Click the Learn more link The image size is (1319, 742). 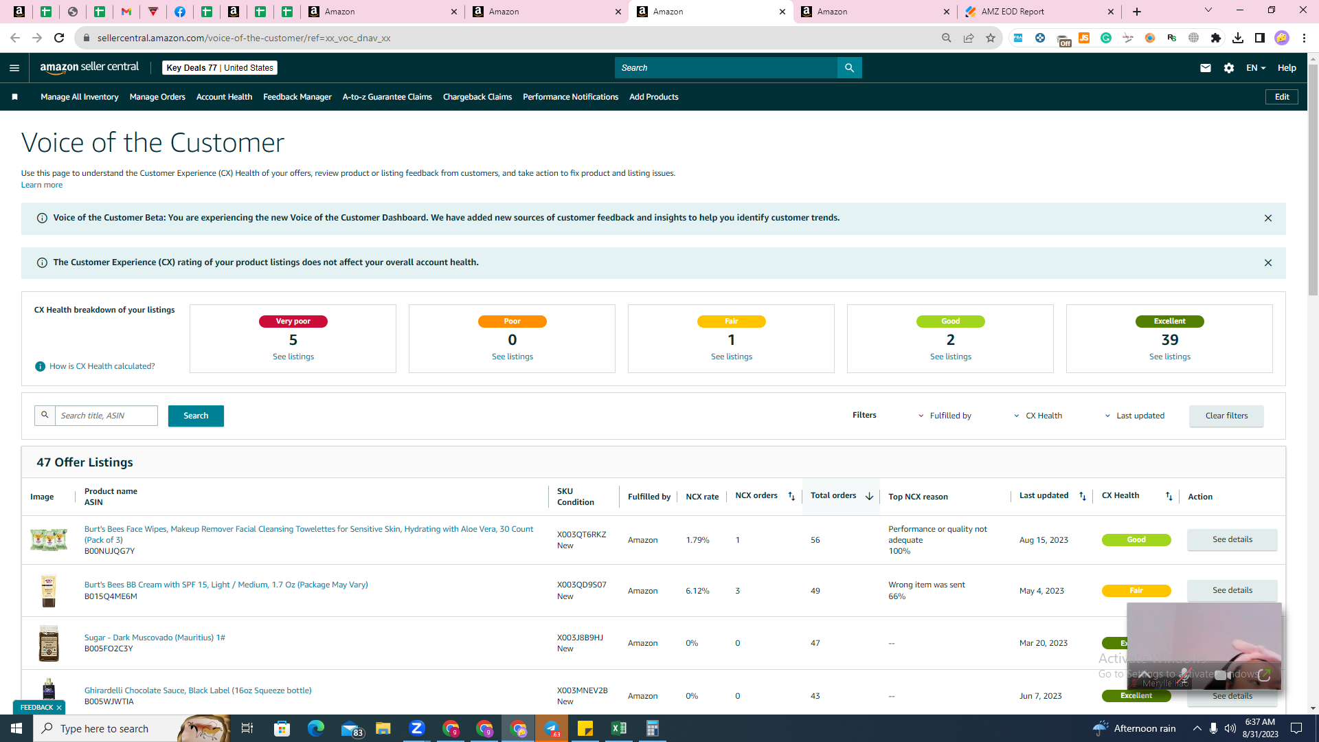(42, 185)
